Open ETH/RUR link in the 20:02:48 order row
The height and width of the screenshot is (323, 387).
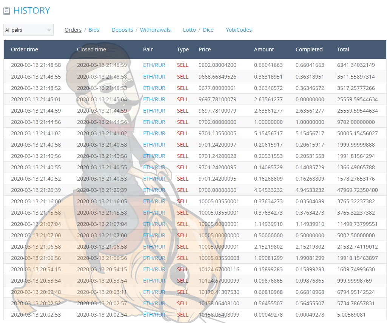[154, 292]
